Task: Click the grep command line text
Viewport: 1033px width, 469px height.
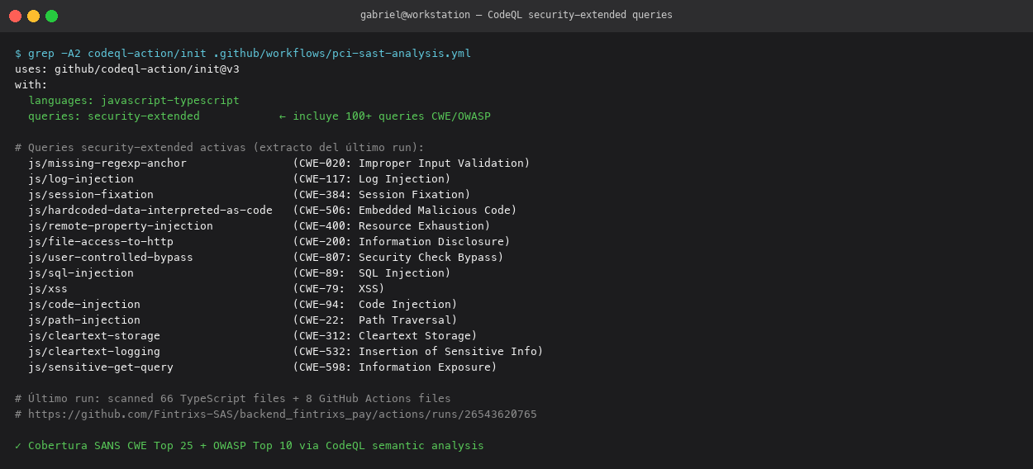Action: (x=243, y=54)
